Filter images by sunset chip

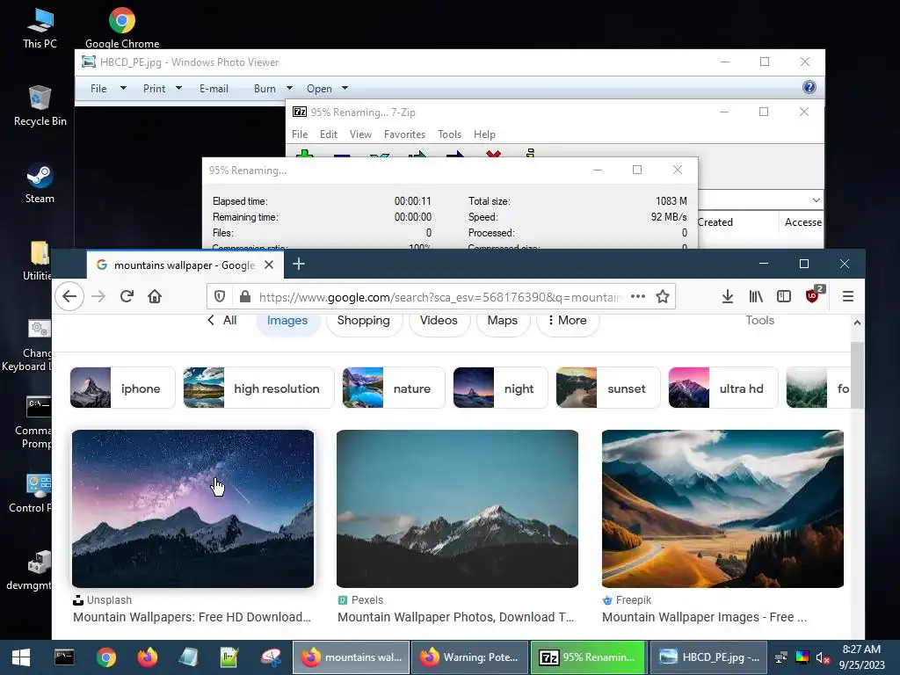coord(608,388)
